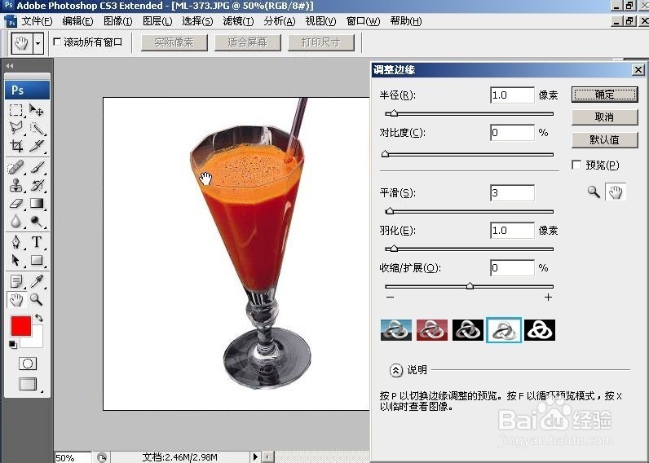Screen dimensions: 649x463
Task: Select the Path Selection tool
Action: tap(15, 260)
